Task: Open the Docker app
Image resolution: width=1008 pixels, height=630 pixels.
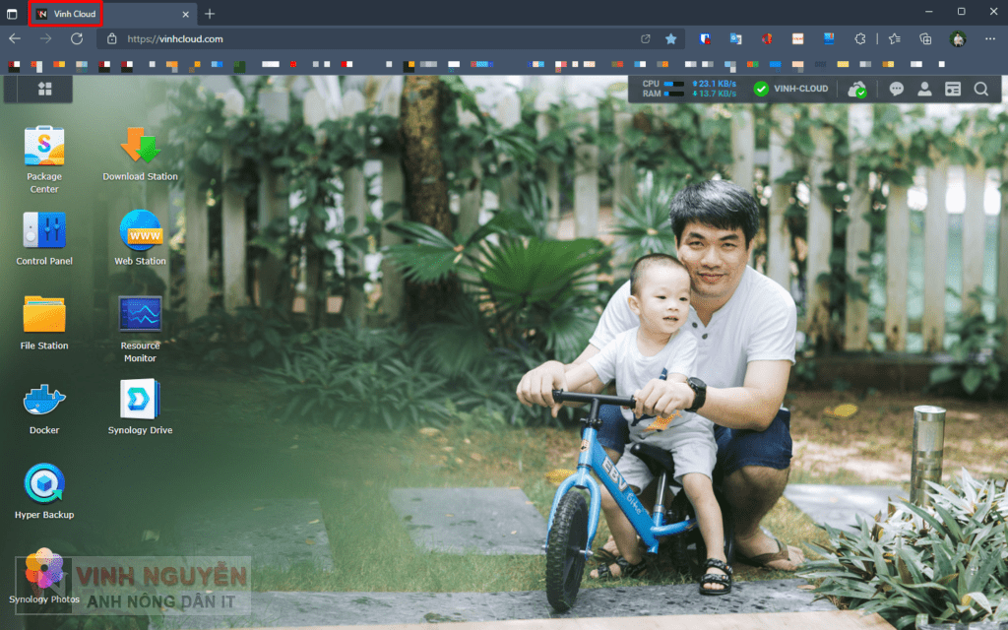Action: pyautogui.click(x=44, y=400)
